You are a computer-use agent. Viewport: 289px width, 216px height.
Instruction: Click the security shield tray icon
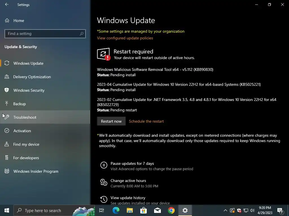239,210
